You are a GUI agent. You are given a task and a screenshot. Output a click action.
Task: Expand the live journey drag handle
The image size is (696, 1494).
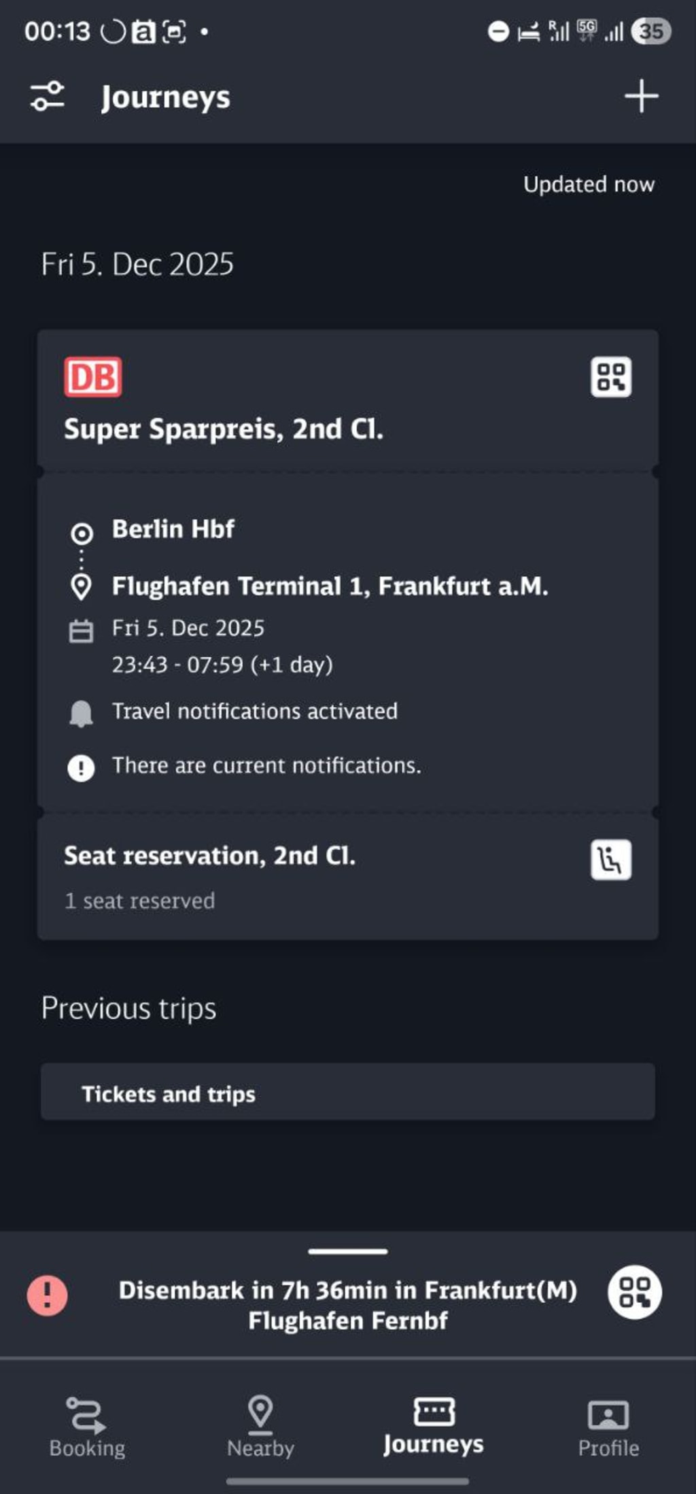tap(347, 1252)
